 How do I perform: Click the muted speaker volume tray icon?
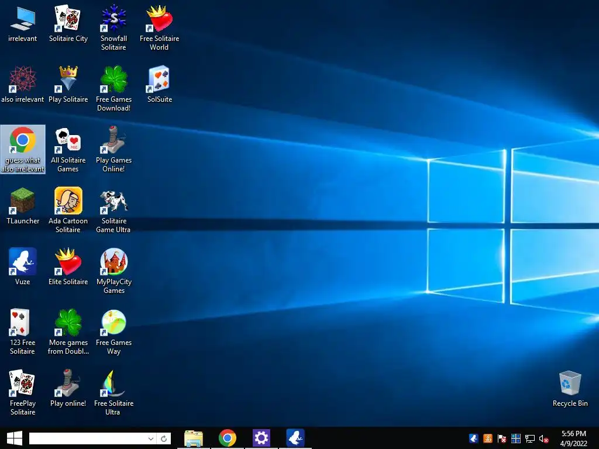pos(543,438)
